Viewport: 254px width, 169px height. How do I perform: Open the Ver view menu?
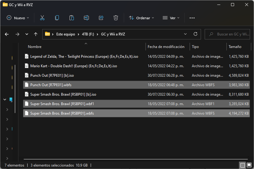pos(171,18)
